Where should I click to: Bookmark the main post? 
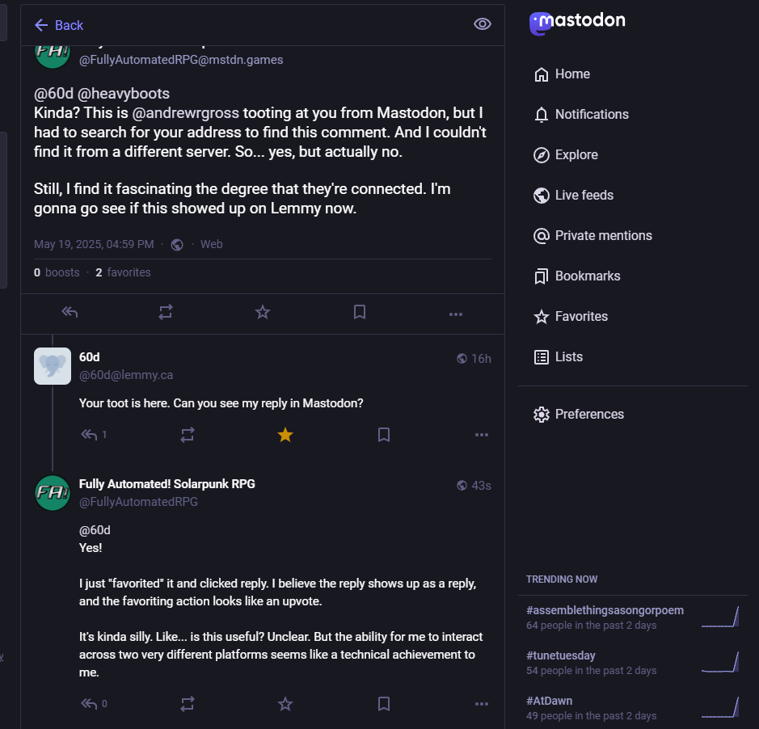[x=360, y=313]
